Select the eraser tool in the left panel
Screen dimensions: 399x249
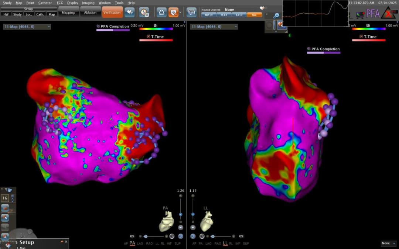click(5, 218)
